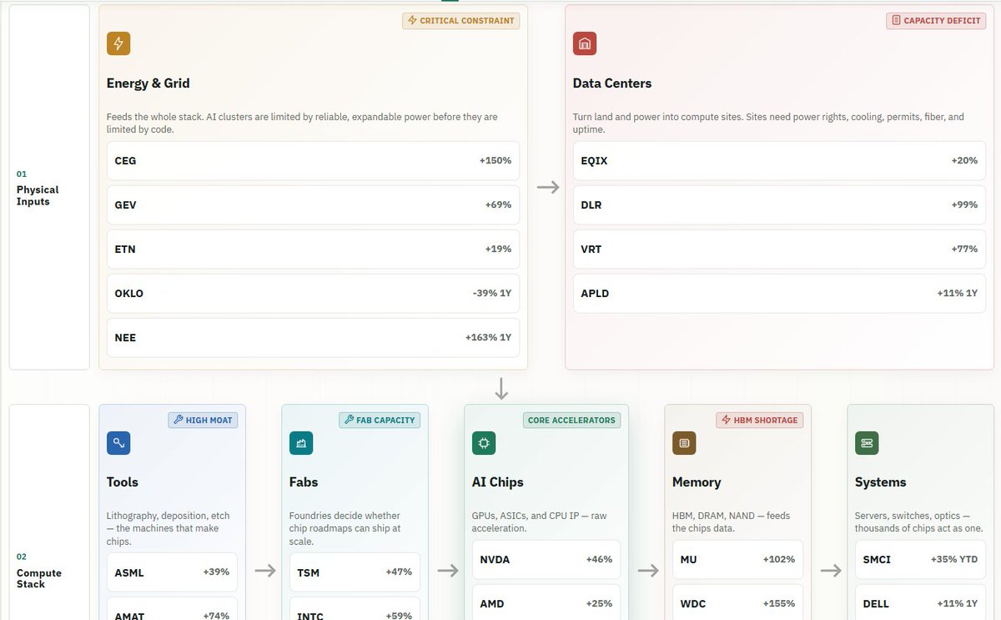The width and height of the screenshot is (1001, 620).
Task: Click the Tools wrench icon
Action: (118, 443)
